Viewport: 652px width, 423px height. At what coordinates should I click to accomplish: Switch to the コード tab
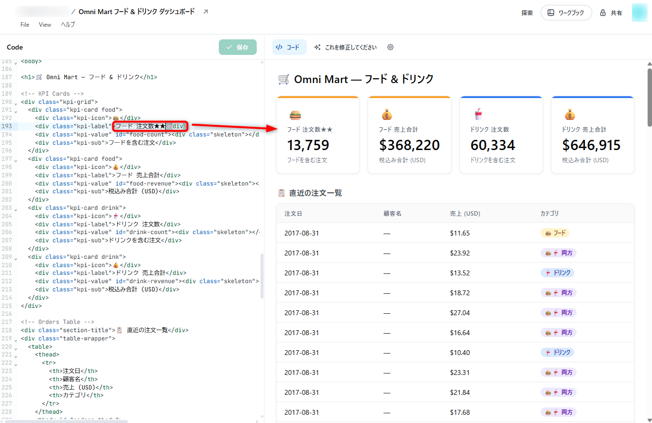click(x=289, y=47)
